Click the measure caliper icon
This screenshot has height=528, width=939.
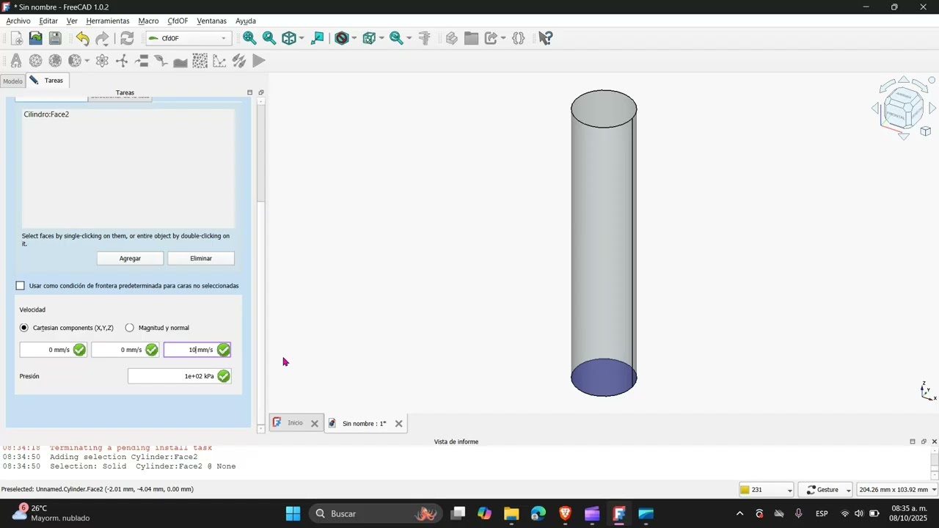pyautogui.click(x=424, y=38)
